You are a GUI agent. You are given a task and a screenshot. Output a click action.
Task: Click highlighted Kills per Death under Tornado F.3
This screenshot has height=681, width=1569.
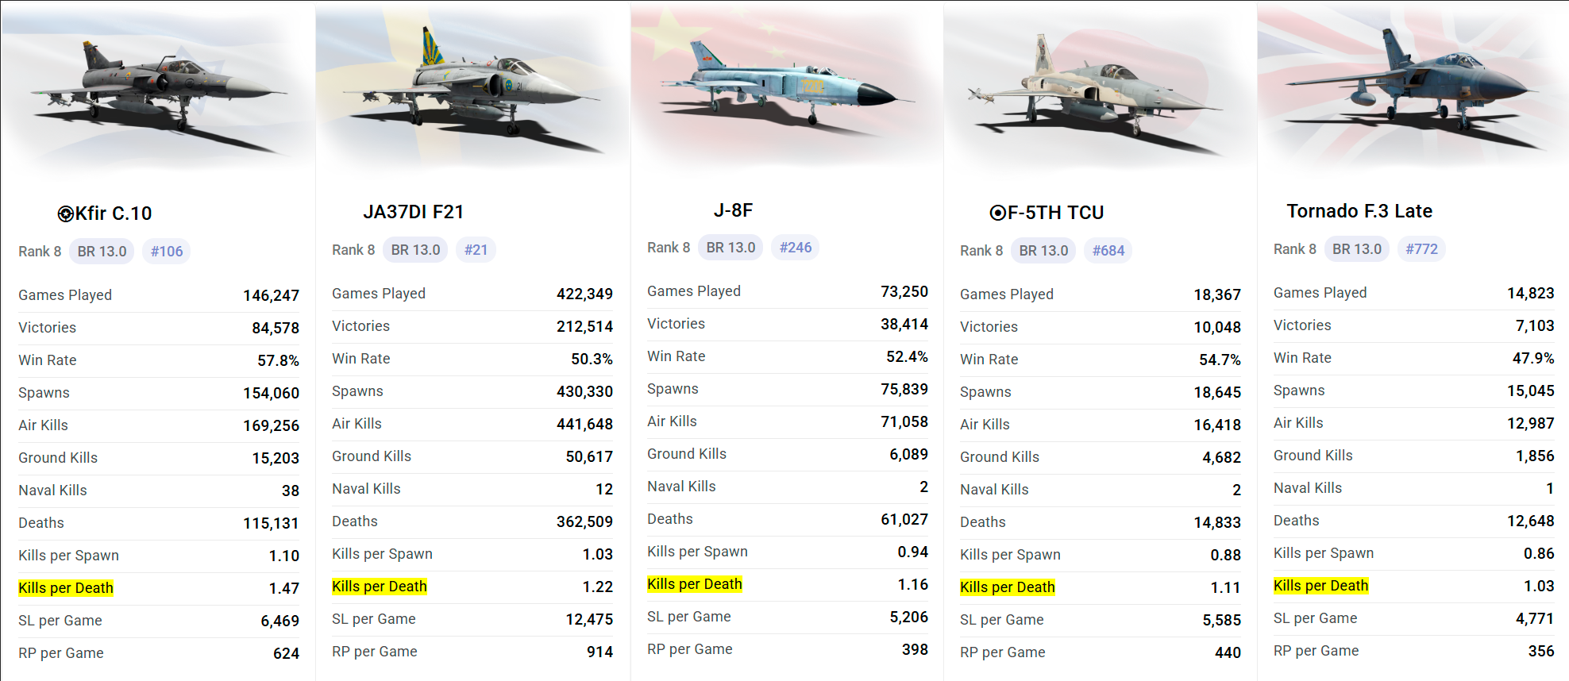(x=1320, y=586)
